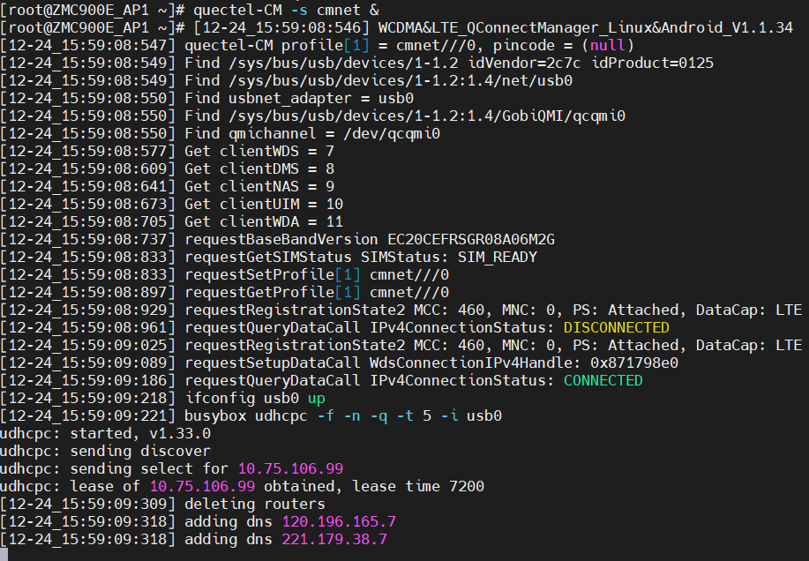Click the "lease time 7200" text
Screen dimensions: 809x561
pyautogui.click(x=418, y=486)
